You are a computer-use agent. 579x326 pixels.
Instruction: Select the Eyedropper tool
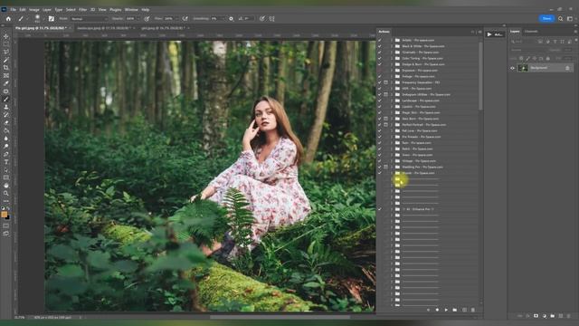[x=6, y=83]
